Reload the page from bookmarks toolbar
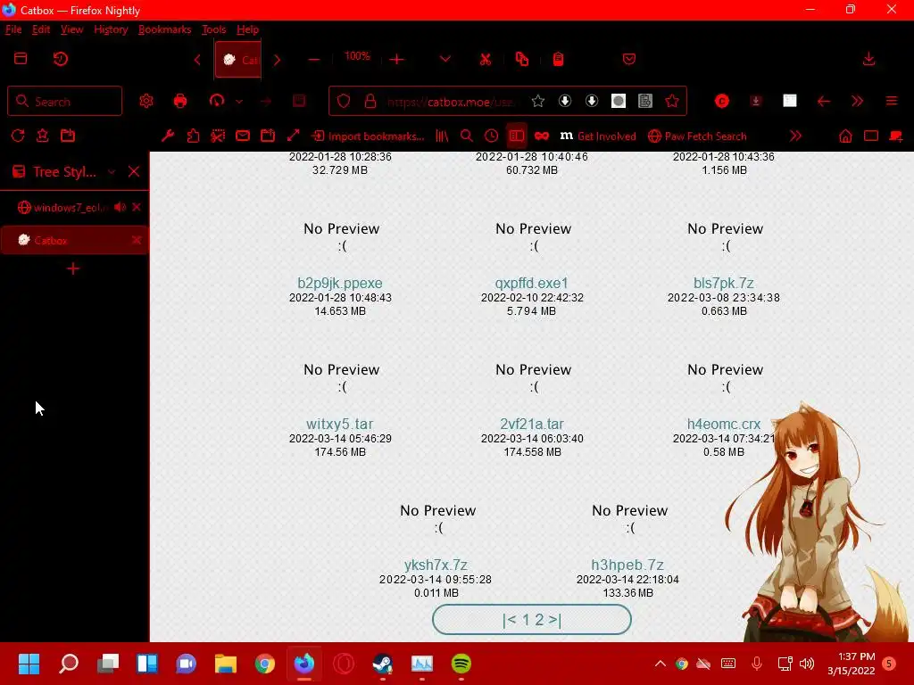This screenshot has height=685, width=914. click(x=18, y=136)
